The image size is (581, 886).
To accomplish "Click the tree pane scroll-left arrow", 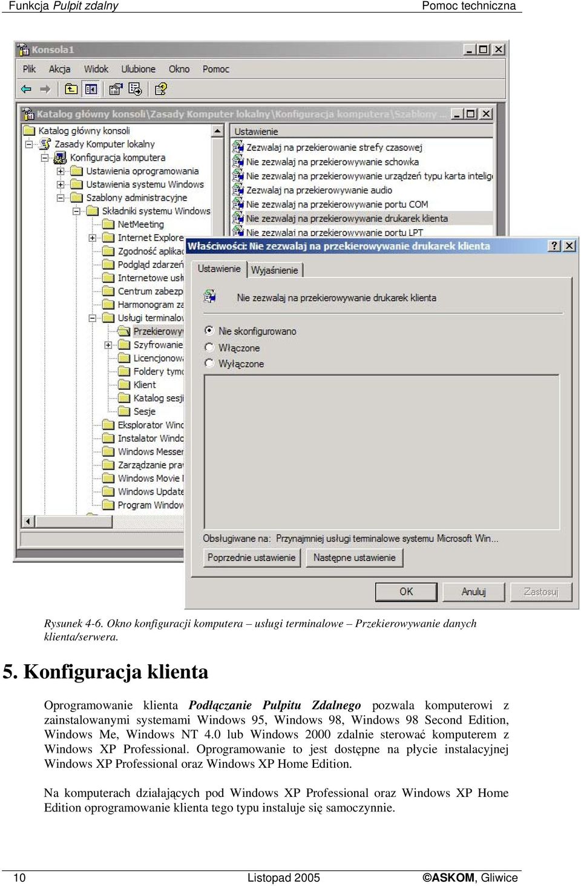I will [28, 521].
